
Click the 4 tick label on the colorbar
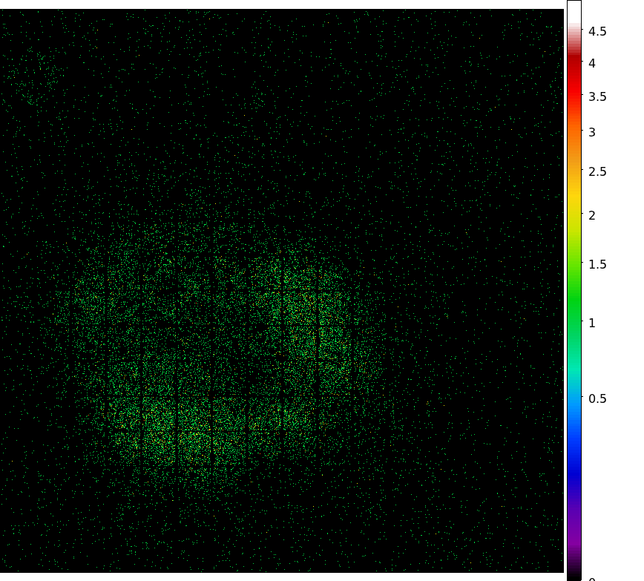pos(591,64)
